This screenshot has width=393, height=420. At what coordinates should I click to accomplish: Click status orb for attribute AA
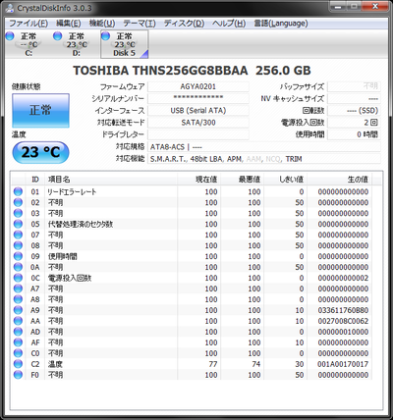[x=18, y=321]
